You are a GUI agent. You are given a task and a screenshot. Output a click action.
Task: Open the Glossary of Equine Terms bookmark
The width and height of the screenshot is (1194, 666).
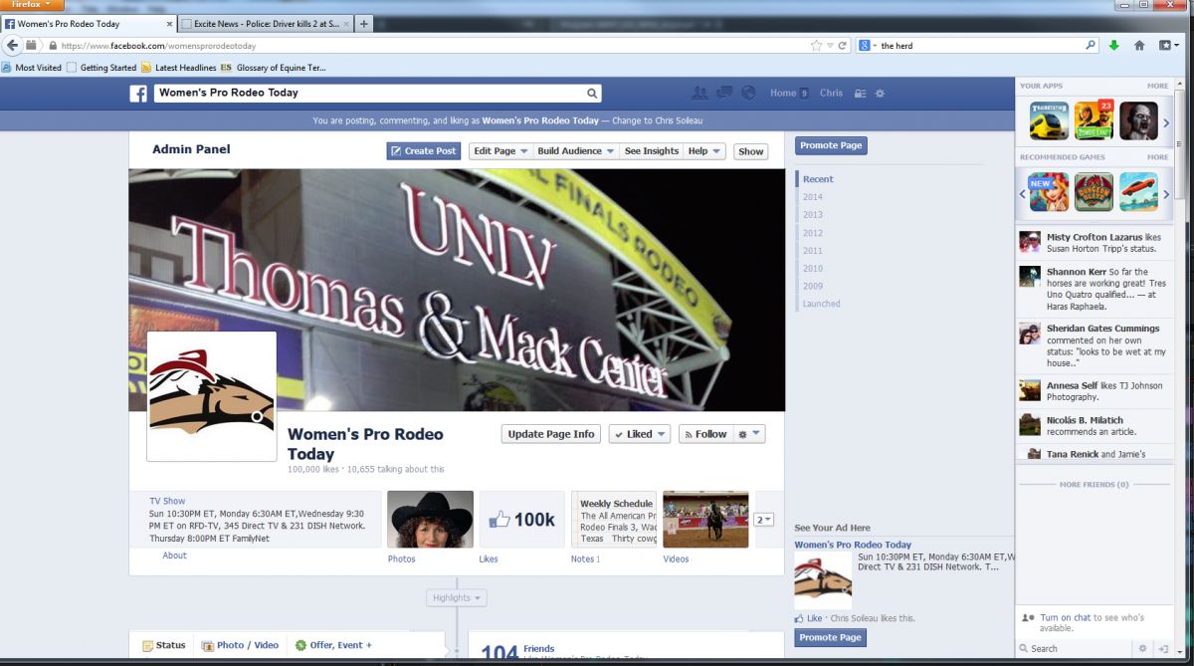273,68
